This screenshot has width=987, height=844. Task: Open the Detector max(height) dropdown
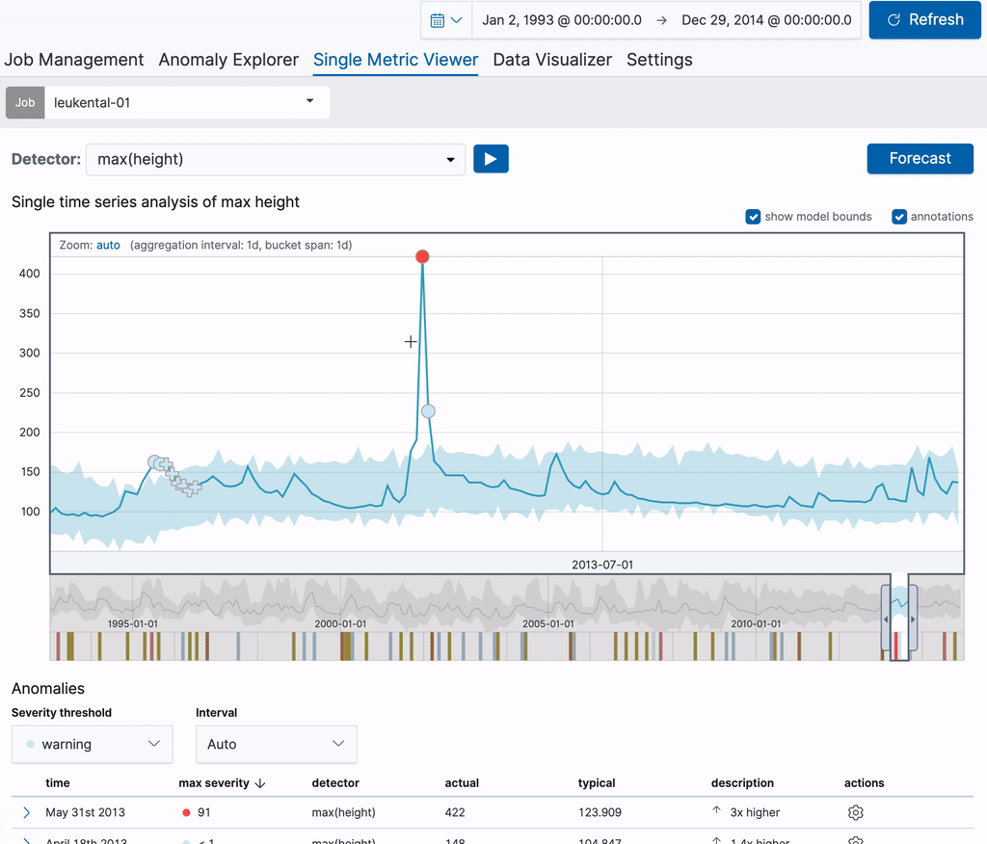pos(275,160)
